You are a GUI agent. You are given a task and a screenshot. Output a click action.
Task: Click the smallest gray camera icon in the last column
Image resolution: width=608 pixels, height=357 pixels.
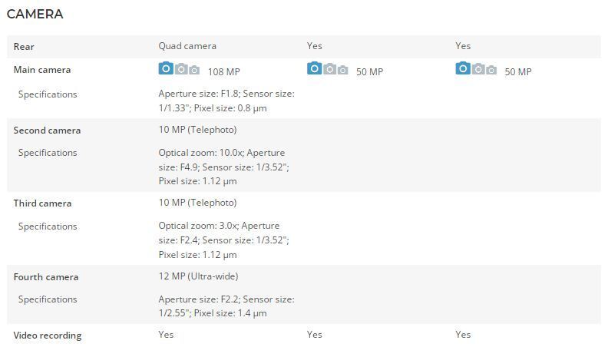pyautogui.click(x=491, y=70)
